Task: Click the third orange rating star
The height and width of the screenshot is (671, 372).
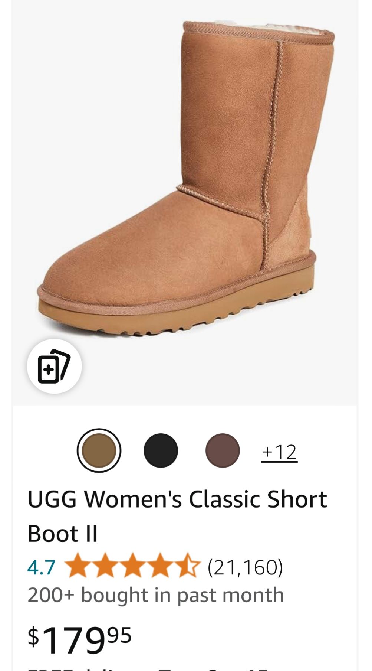Action: point(133,566)
